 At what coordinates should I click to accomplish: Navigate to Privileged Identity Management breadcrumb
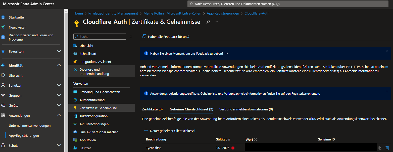[113, 13]
